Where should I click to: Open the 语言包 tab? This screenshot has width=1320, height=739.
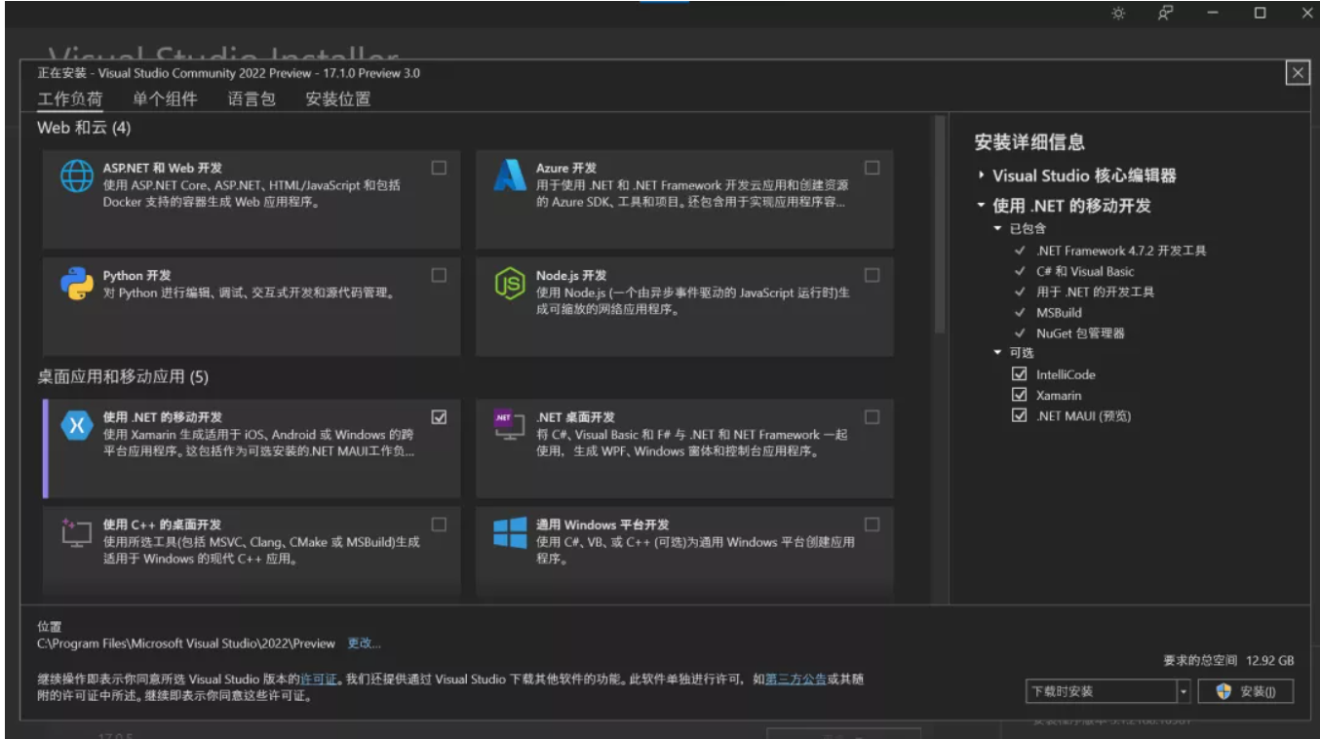[x=252, y=99]
